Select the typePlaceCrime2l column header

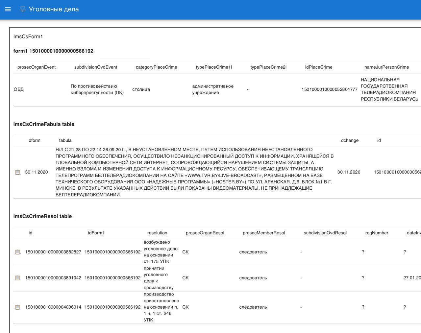coord(268,67)
